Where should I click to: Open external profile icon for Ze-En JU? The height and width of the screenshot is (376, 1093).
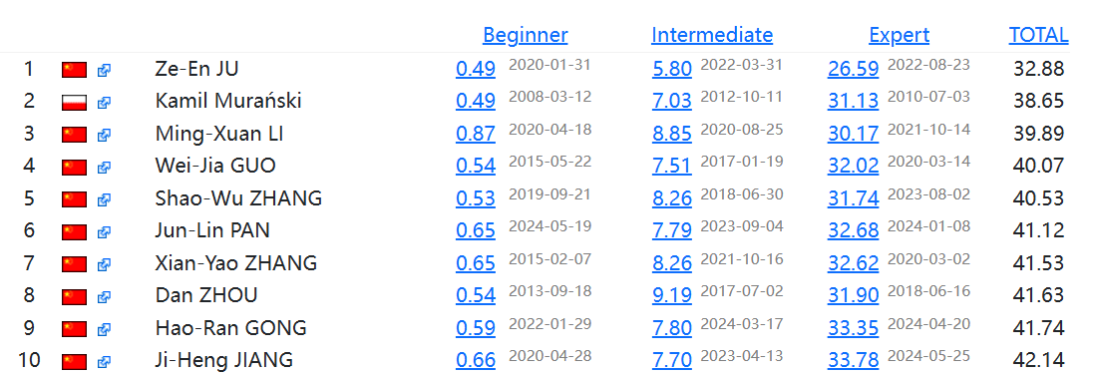pos(104,70)
